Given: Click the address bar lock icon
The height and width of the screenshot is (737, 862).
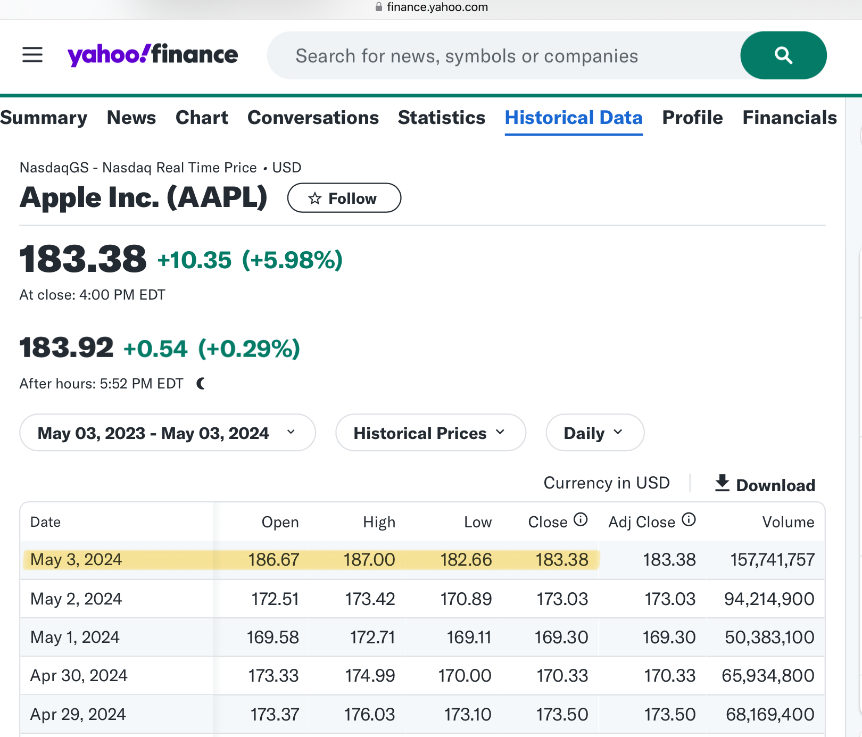Looking at the screenshot, I should point(379,7).
